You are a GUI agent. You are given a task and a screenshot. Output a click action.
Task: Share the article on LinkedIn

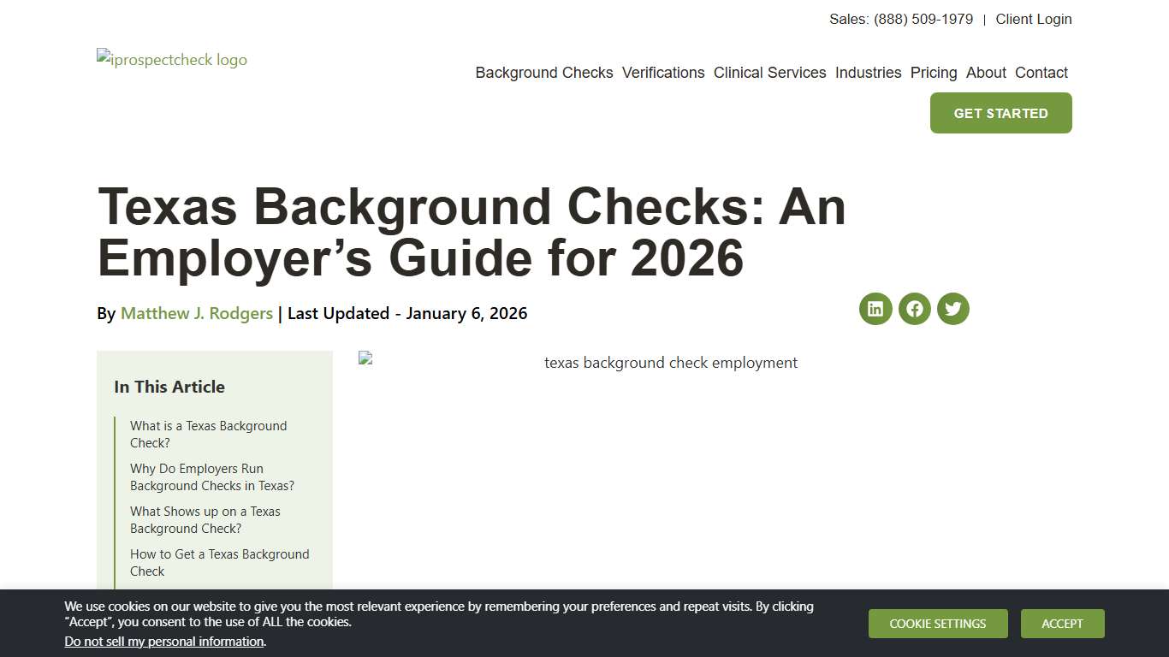(x=875, y=309)
